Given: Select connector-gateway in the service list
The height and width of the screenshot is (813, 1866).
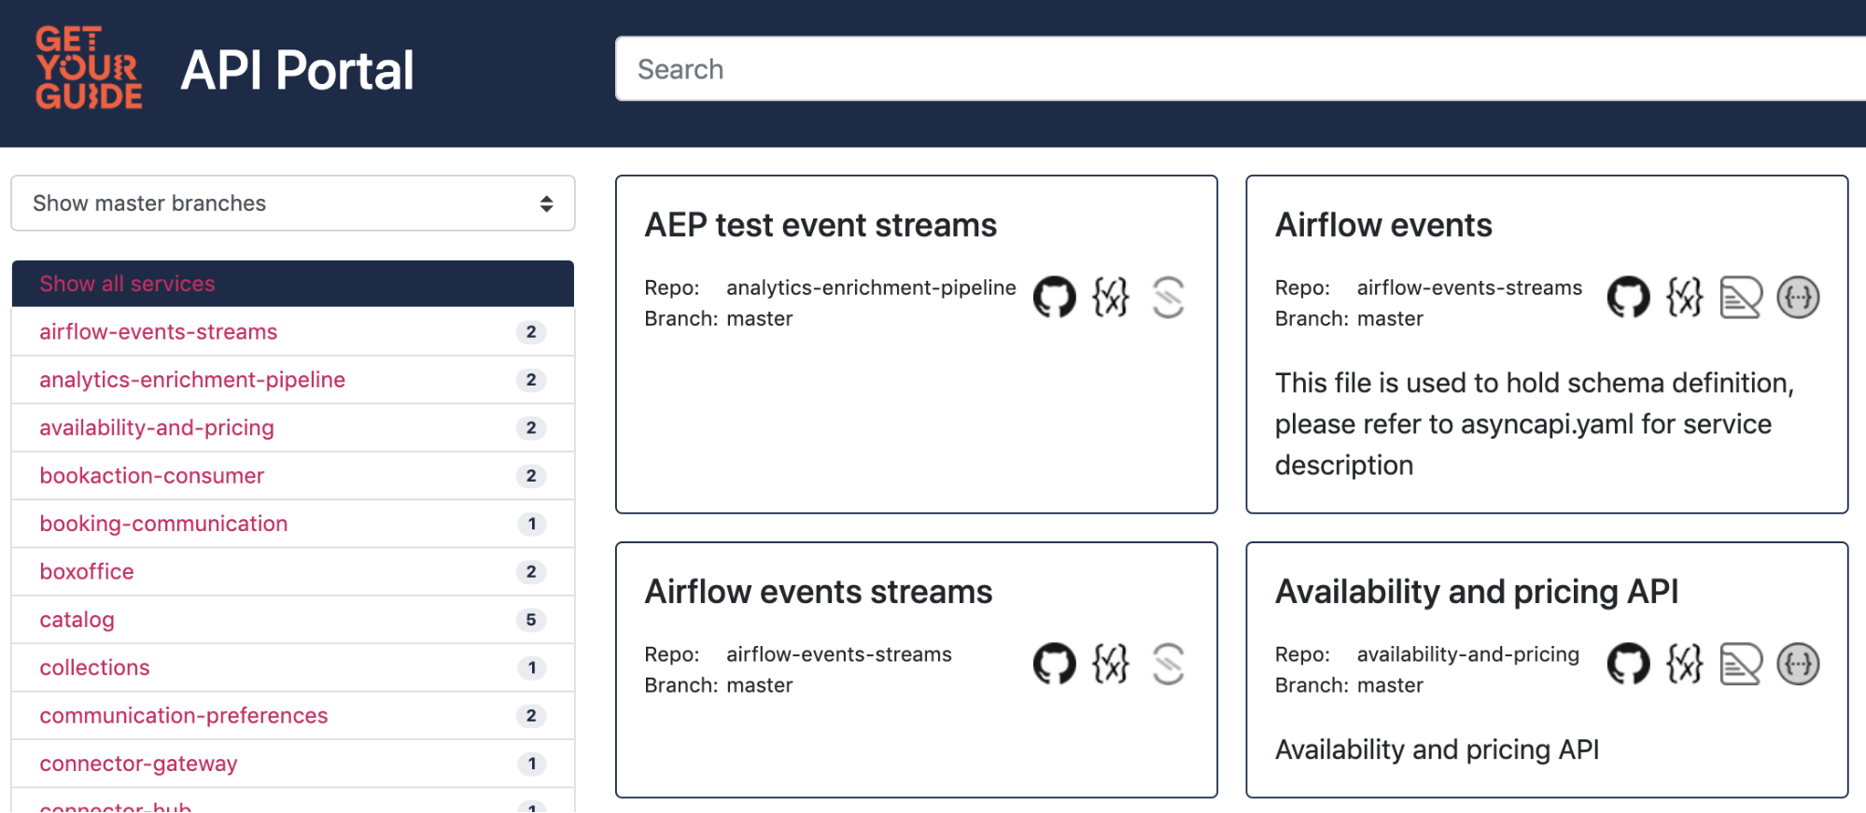Looking at the screenshot, I should tap(293, 764).
